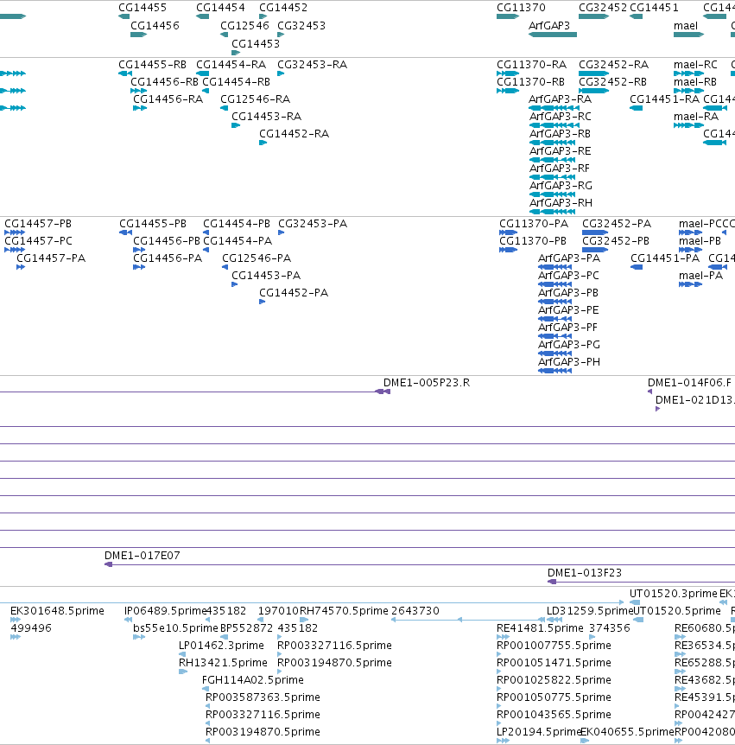
Task: Click the DME1-013F23 BAC label
Action: point(585,573)
